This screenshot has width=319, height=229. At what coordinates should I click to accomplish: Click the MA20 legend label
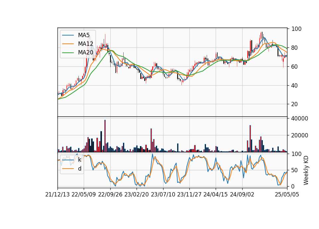coord(85,53)
